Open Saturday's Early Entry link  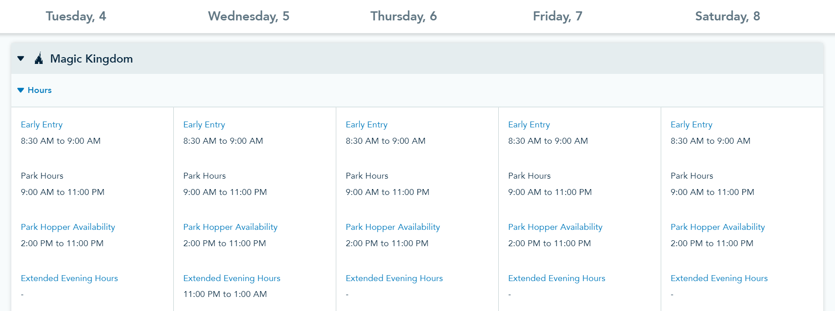click(692, 125)
